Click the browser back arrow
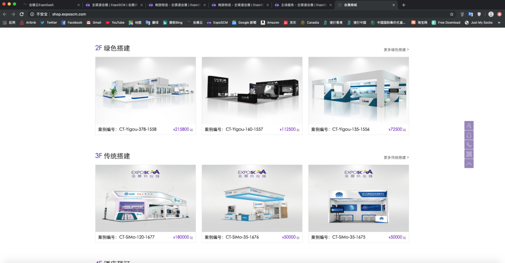This screenshot has width=505, height=263. (5, 14)
